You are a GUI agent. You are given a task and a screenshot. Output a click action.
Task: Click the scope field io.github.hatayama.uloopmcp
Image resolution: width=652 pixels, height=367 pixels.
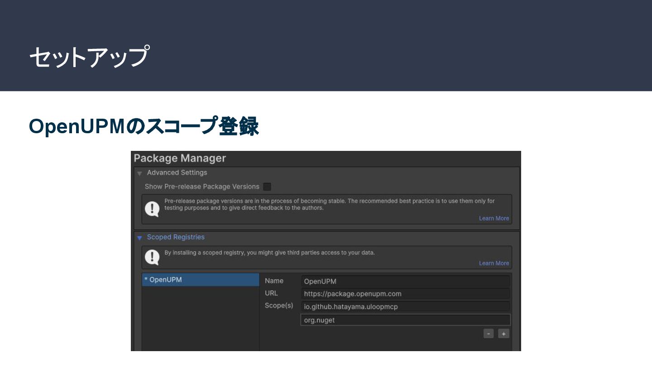[x=405, y=307]
